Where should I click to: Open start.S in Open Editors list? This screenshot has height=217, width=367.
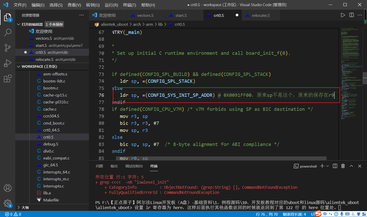52,45
